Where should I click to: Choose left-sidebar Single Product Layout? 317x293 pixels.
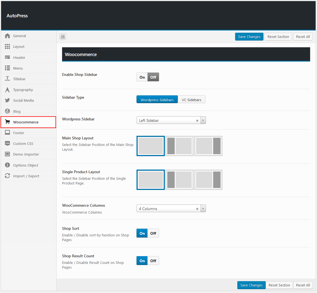point(180,180)
